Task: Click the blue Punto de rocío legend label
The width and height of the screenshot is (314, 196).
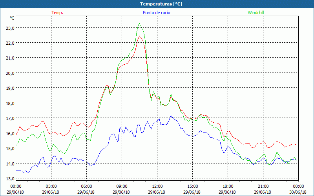Action: pyautogui.click(x=156, y=13)
